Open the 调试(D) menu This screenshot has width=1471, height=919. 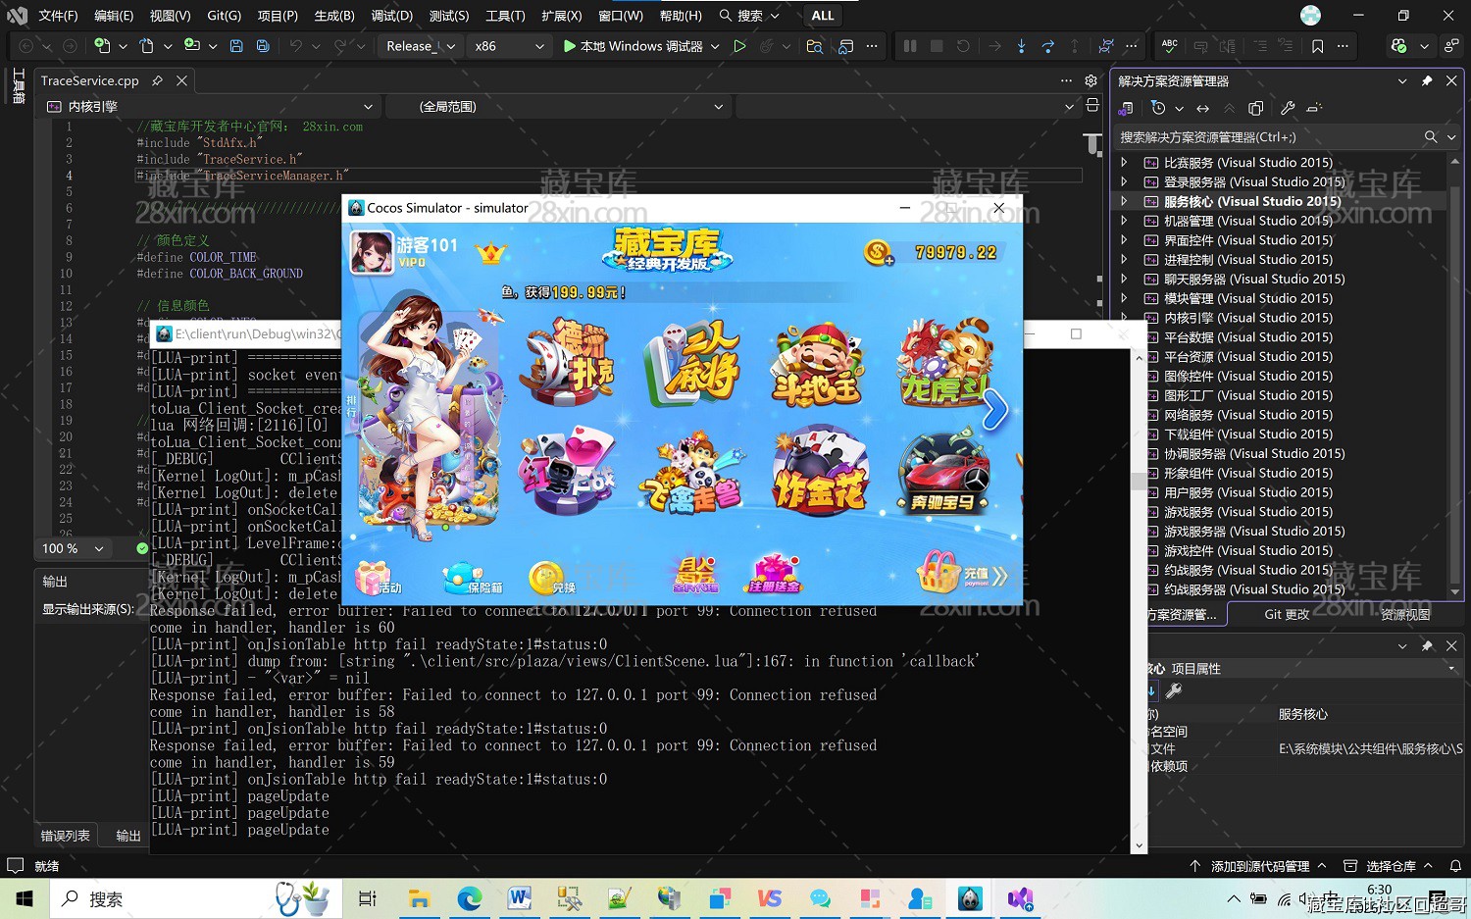(x=391, y=16)
